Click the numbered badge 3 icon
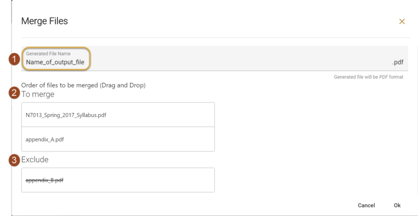Image resolution: width=418 pixels, height=216 pixels. [15, 160]
